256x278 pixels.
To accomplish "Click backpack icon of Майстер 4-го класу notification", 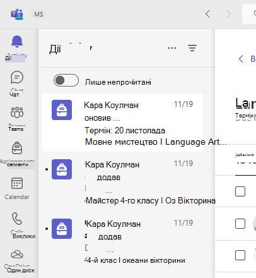I will click(x=62, y=169).
